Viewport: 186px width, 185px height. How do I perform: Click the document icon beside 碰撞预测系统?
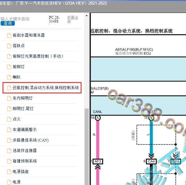coord(9,161)
